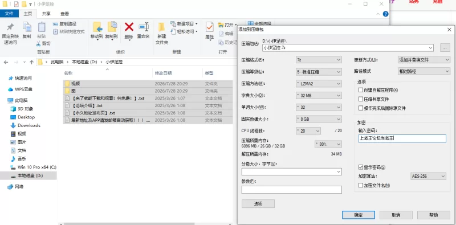Open the 单词大小 dropdown
Viewport: 456px width, 225px height.
319,107
